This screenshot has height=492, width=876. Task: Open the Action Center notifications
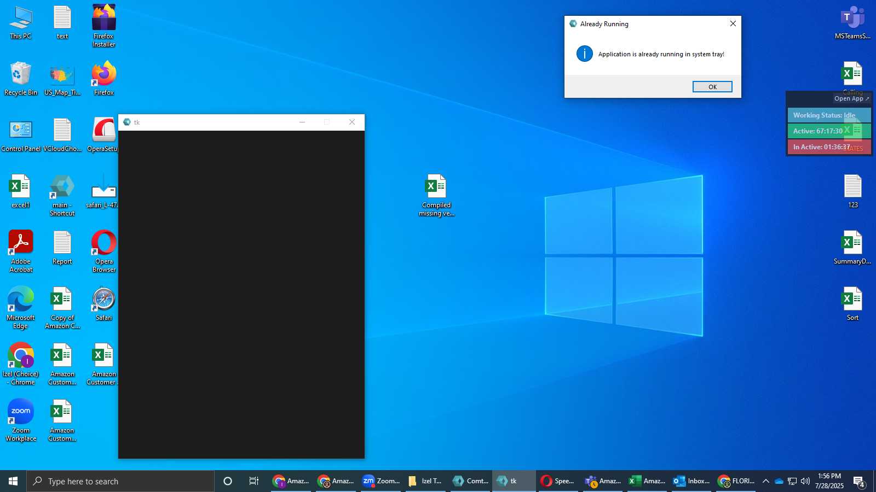click(859, 482)
